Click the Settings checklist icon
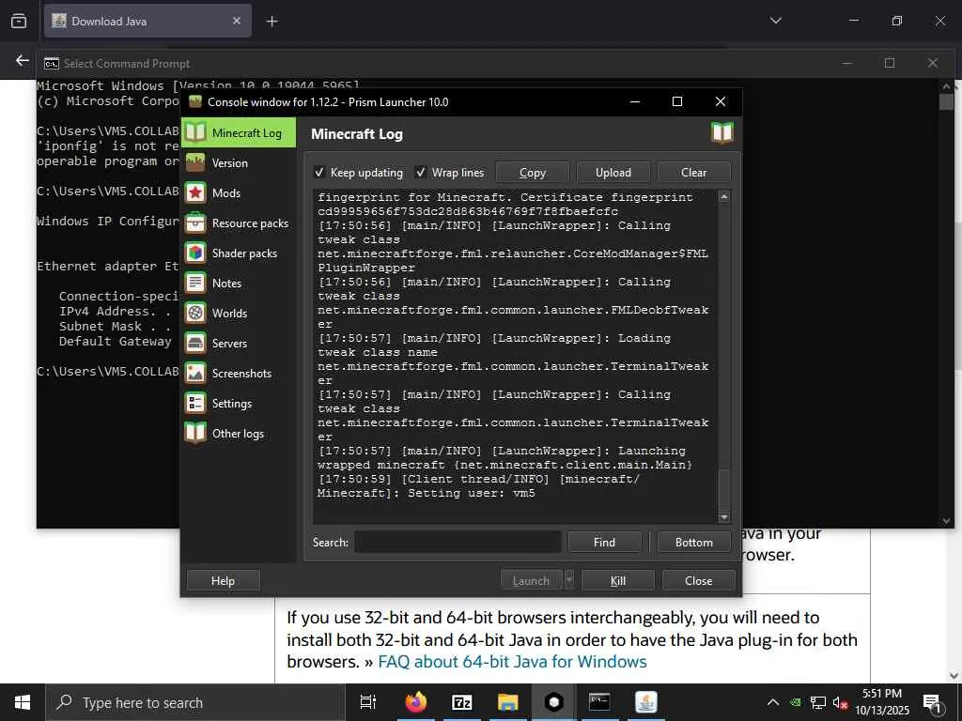962x721 pixels. click(x=195, y=403)
